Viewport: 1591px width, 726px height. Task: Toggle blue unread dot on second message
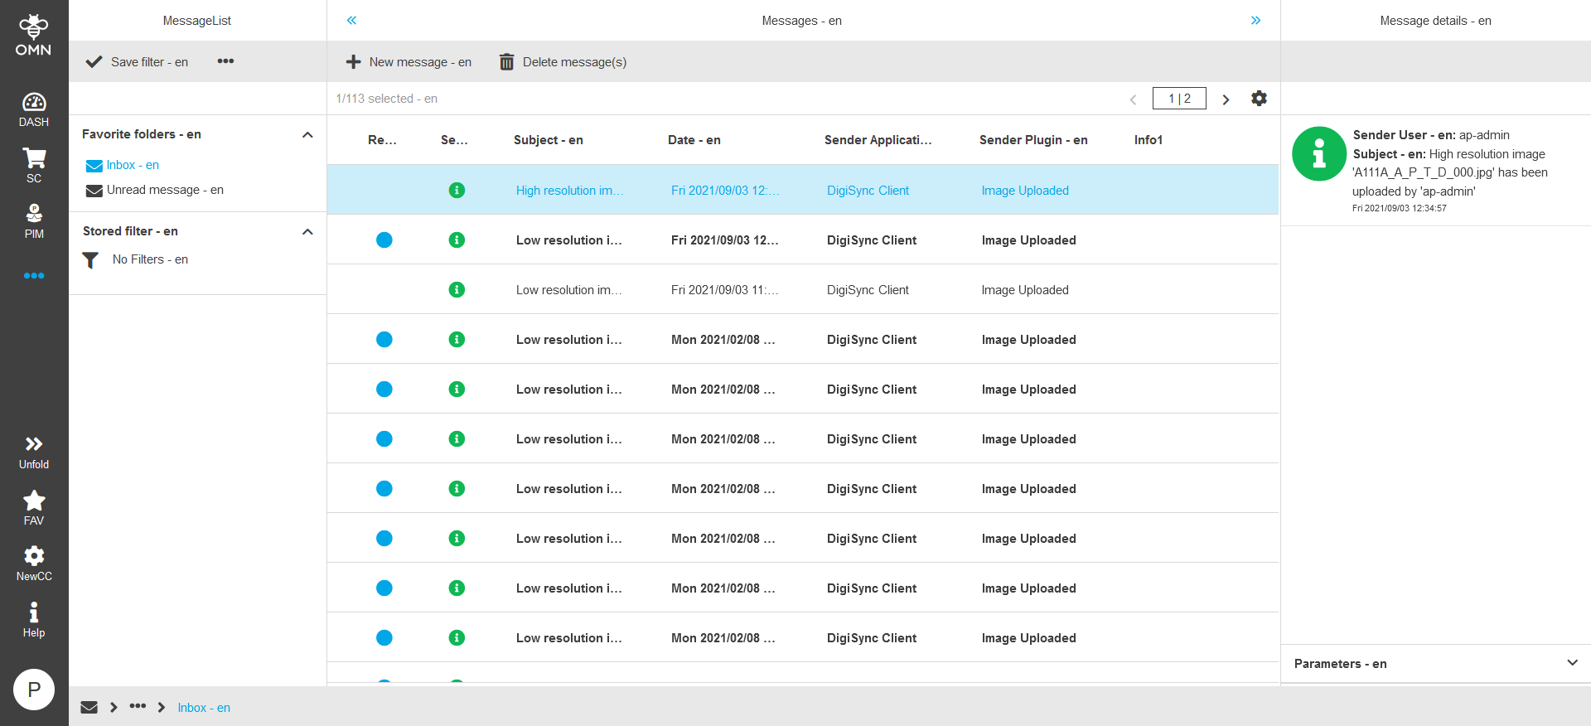[x=384, y=240]
